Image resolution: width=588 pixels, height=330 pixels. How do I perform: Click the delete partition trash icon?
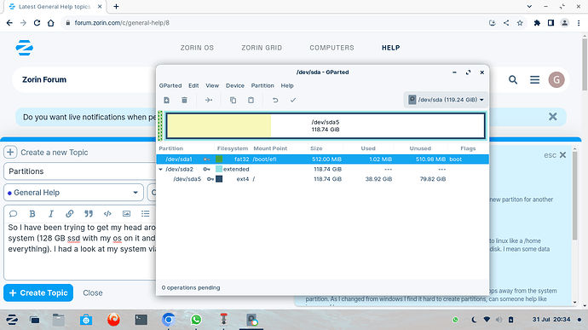coord(184,101)
